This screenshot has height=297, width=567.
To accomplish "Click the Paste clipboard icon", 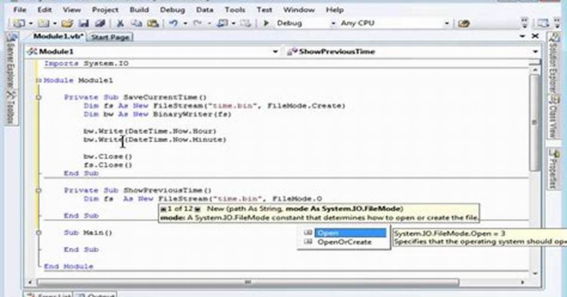I will click(x=153, y=24).
